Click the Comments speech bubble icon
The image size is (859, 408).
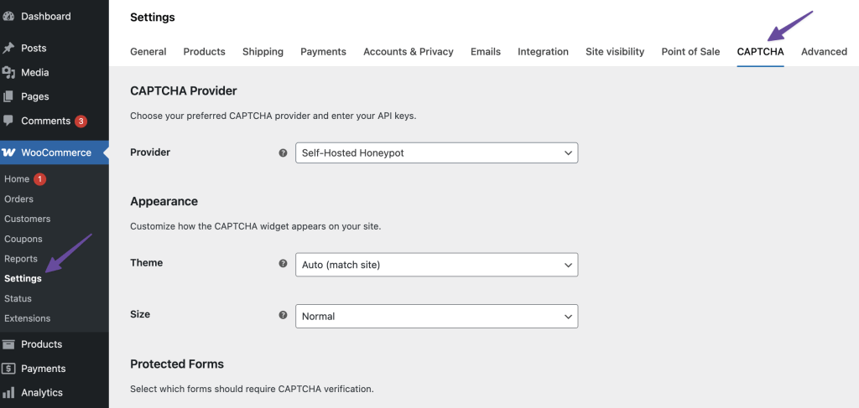8,121
